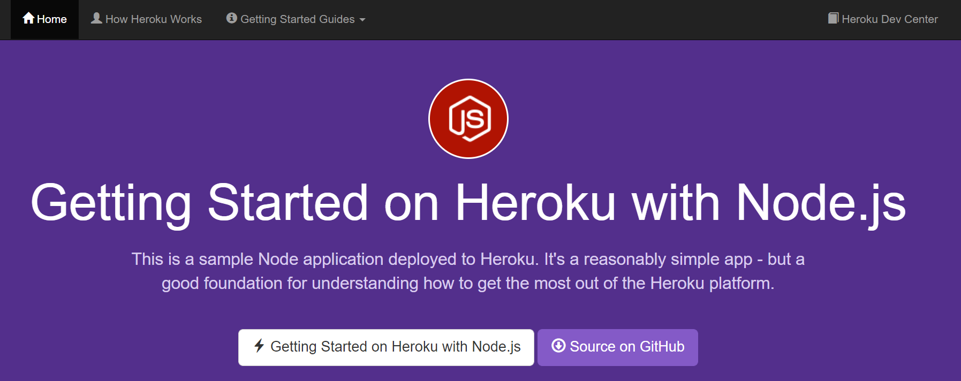Click the red Node.js logo circle
This screenshot has width=961, height=381.
tap(468, 119)
